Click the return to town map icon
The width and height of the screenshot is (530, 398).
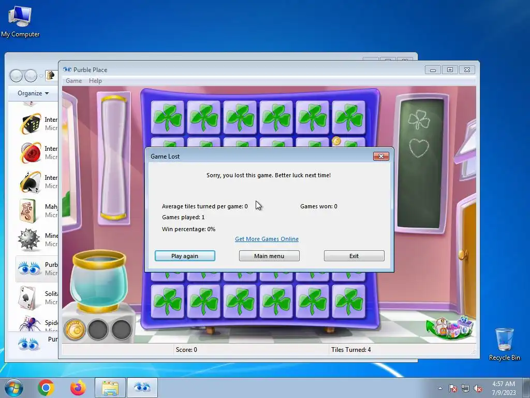click(x=450, y=328)
